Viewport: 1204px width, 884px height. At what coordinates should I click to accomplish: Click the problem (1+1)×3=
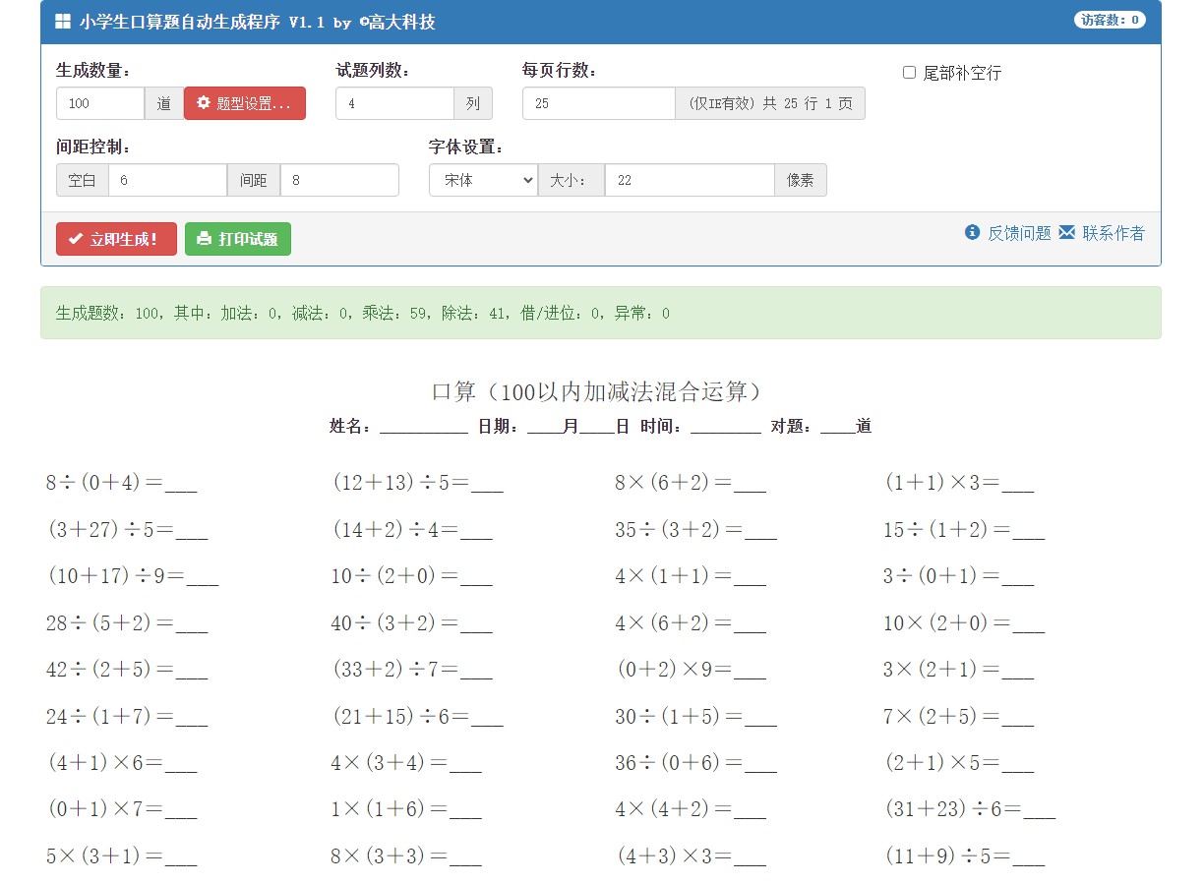click(x=959, y=483)
